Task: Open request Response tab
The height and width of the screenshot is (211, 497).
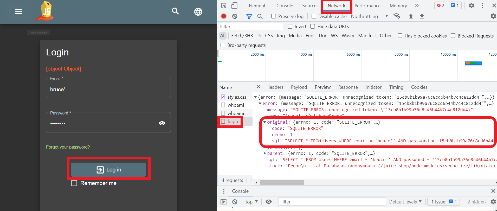Action: tap(348, 87)
